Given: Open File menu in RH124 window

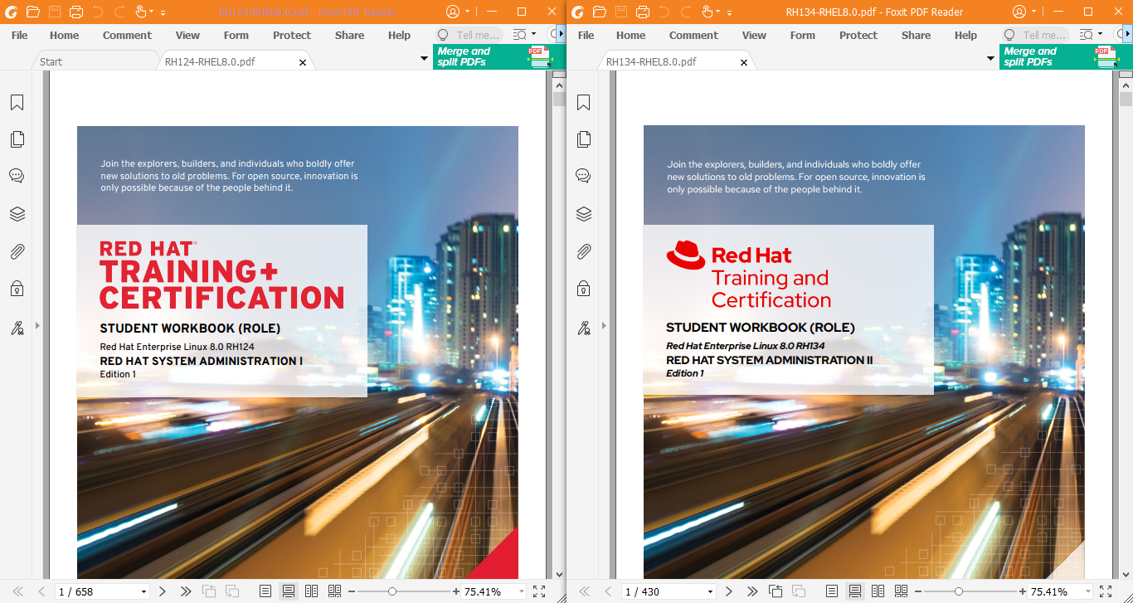Looking at the screenshot, I should (19, 35).
